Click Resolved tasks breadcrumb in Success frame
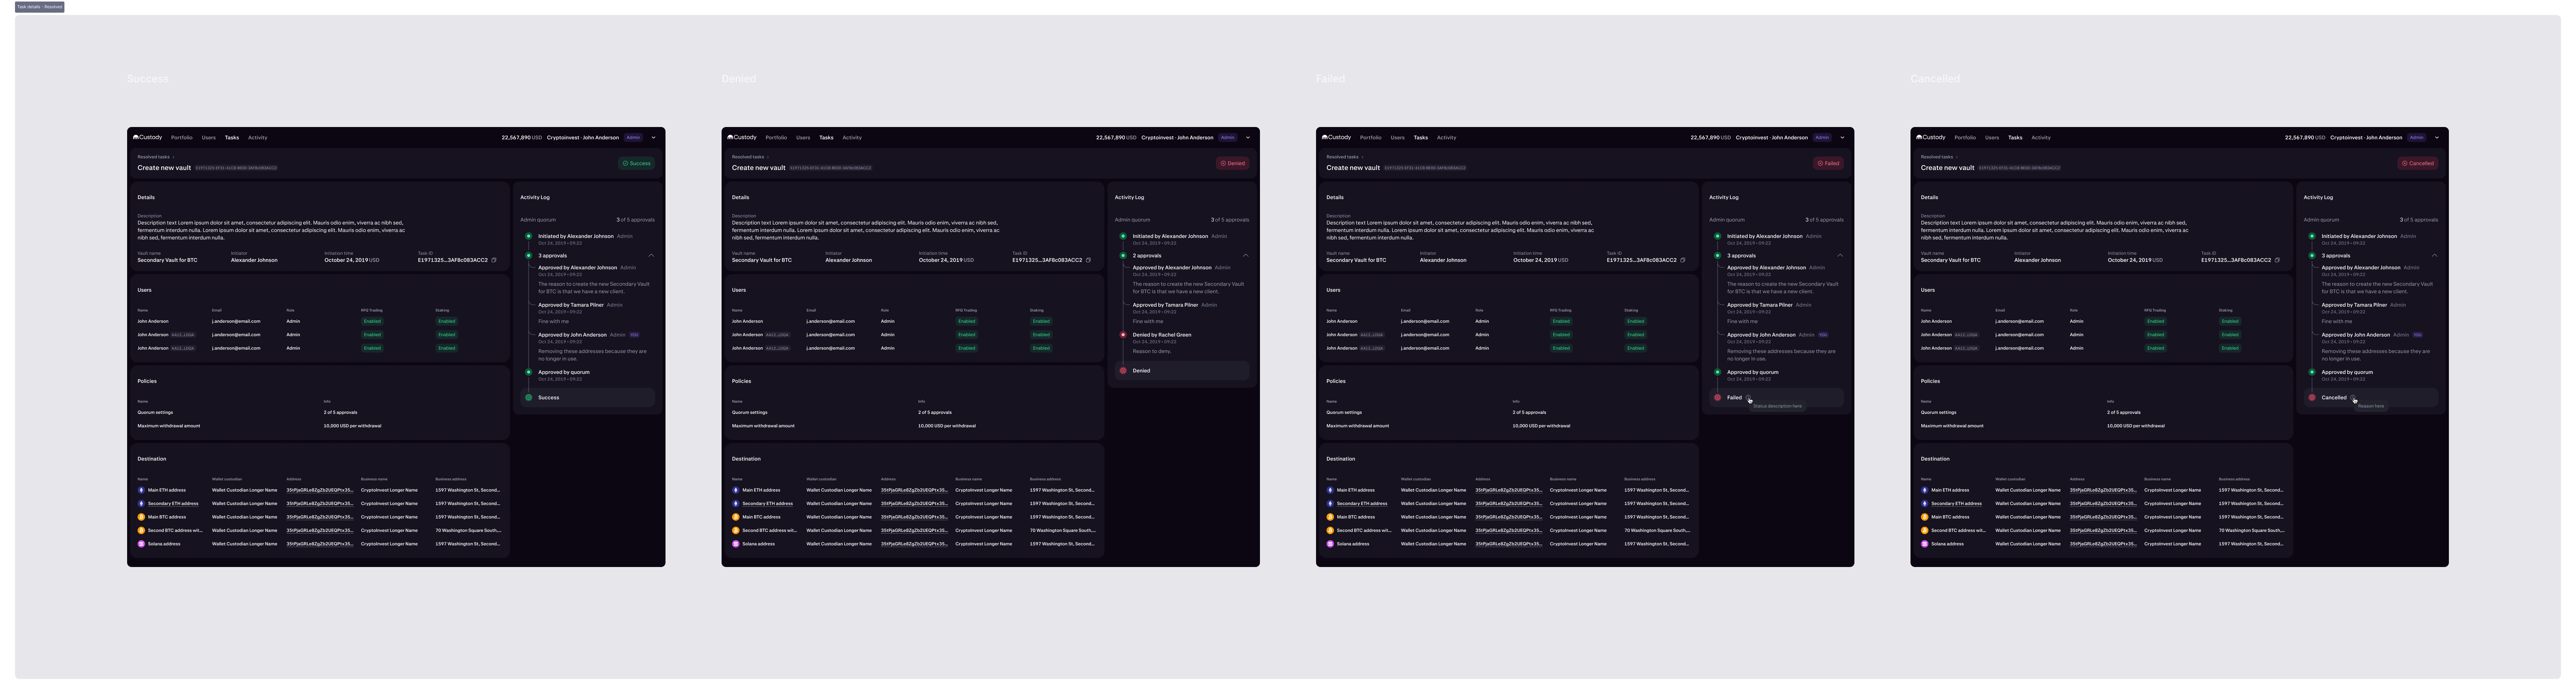Viewport: 2576px width, 694px height. tap(154, 157)
